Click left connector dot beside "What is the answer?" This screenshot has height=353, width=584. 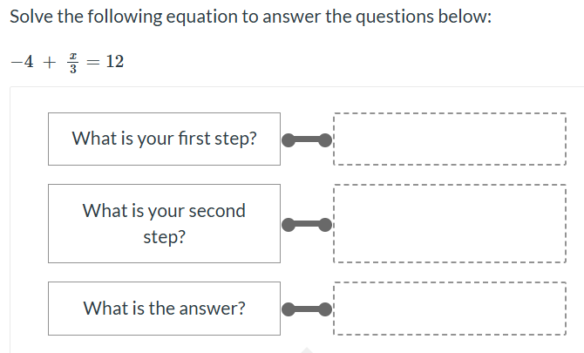(288, 309)
